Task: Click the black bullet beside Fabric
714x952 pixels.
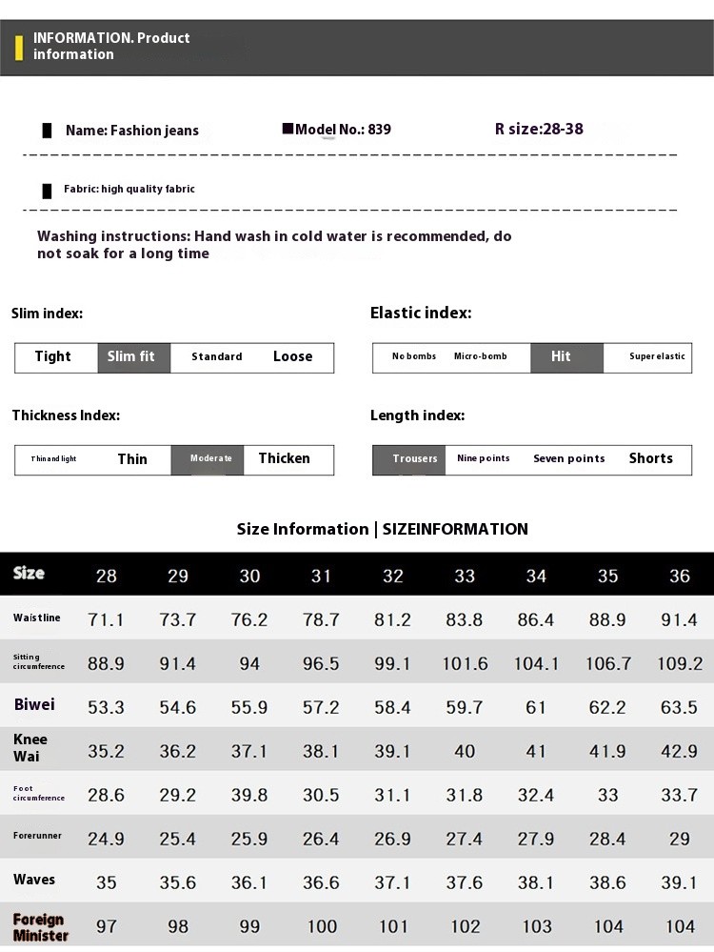Action: pos(47,190)
